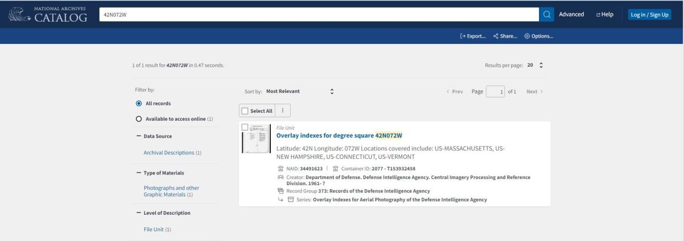Click the Log in / Sign Up button

point(650,14)
